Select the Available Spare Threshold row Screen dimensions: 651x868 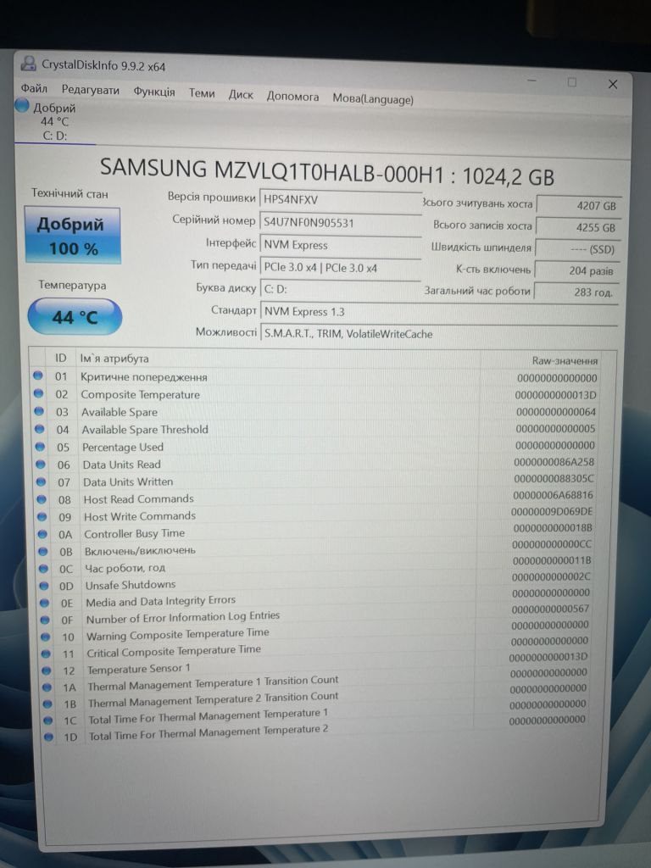point(315,429)
